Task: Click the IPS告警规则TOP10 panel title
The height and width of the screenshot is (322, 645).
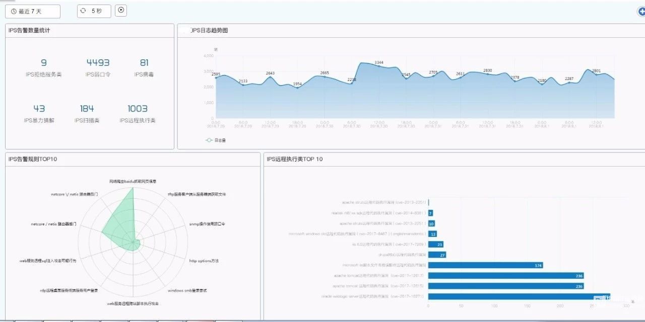Action: tap(33, 159)
